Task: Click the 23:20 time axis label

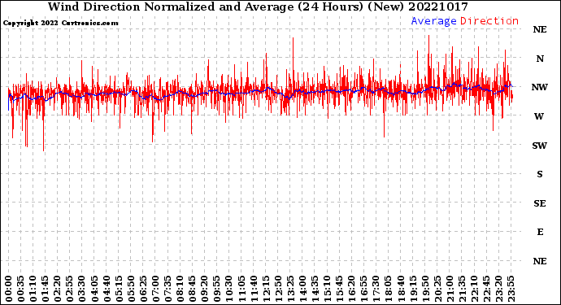Action: (498, 289)
